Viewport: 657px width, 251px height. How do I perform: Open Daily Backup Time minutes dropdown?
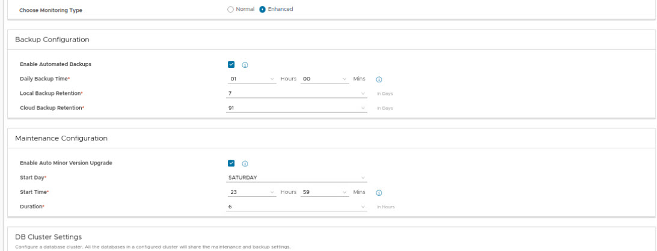pos(325,79)
